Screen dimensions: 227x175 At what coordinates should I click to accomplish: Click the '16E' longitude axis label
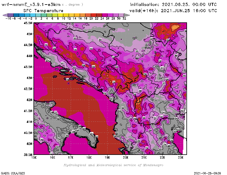(x=52, y=157)
